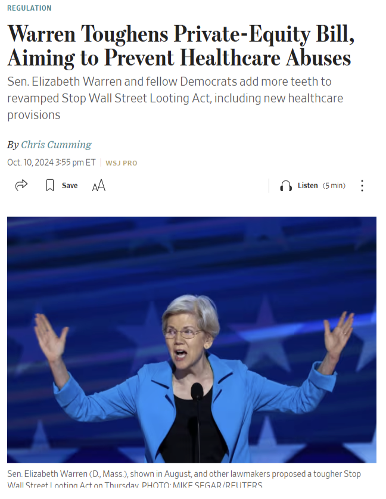This screenshot has height=499, width=386.
Task: Open the AA text size control
Action: (99, 185)
